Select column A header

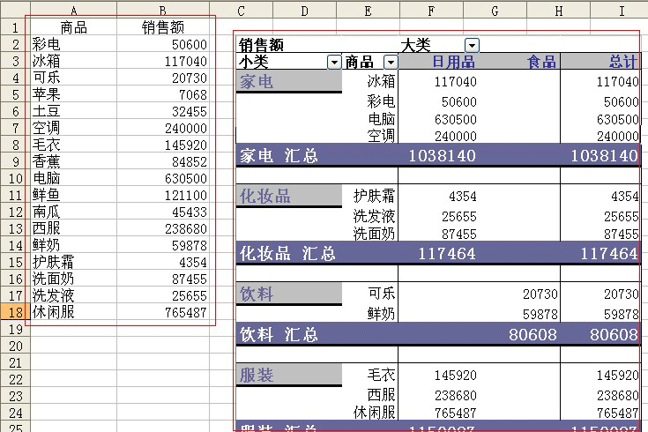pyautogui.click(x=73, y=10)
